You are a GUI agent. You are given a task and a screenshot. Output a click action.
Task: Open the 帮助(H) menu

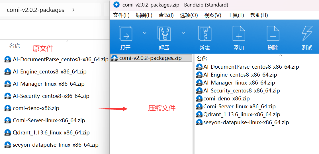259,15
